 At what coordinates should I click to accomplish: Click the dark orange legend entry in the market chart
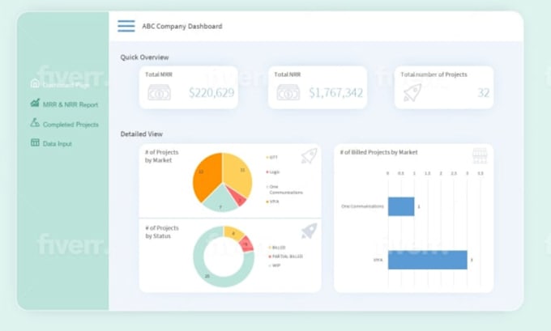(x=273, y=202)
